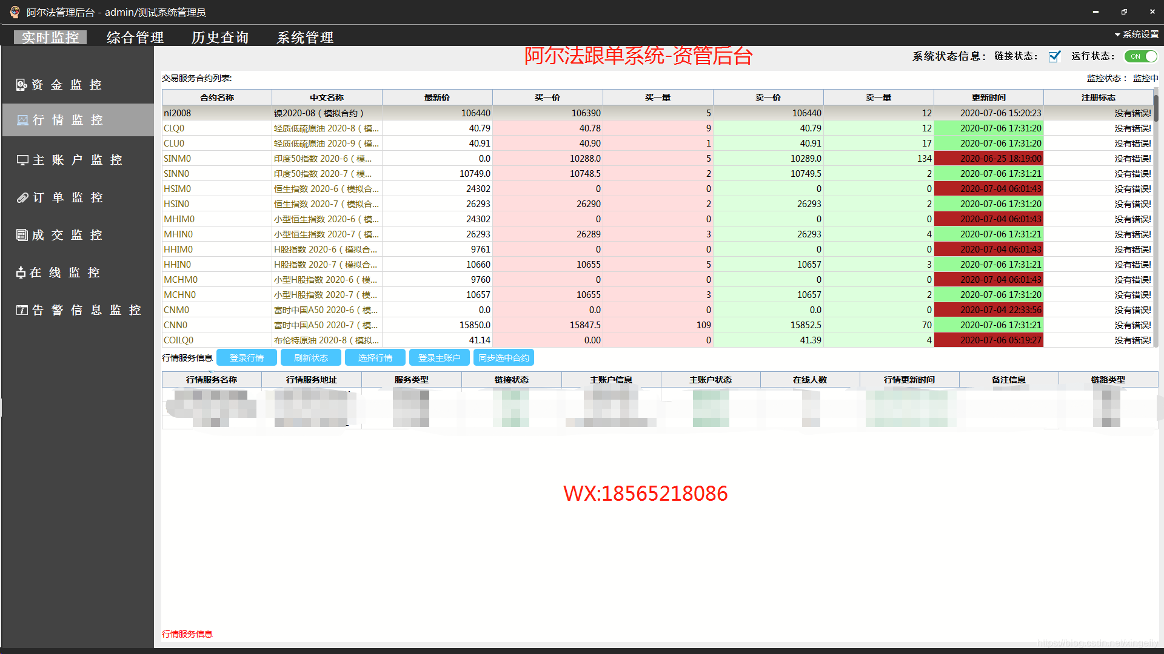This screenshot has height=654, width=1164.
Task: Select the SINM0 contract cell
Action: pyautogui.click(x=217, y=159)
